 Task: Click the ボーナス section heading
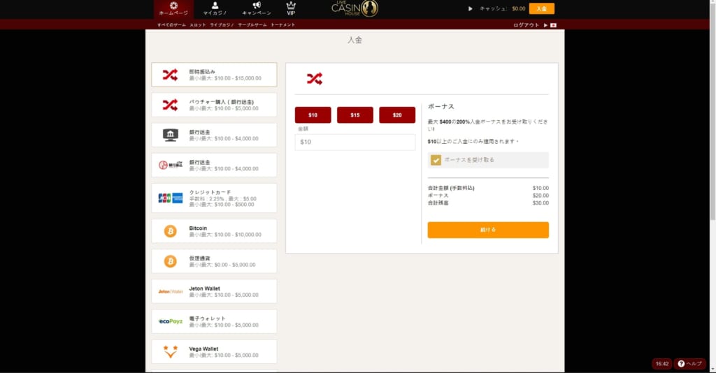(441, 106)
